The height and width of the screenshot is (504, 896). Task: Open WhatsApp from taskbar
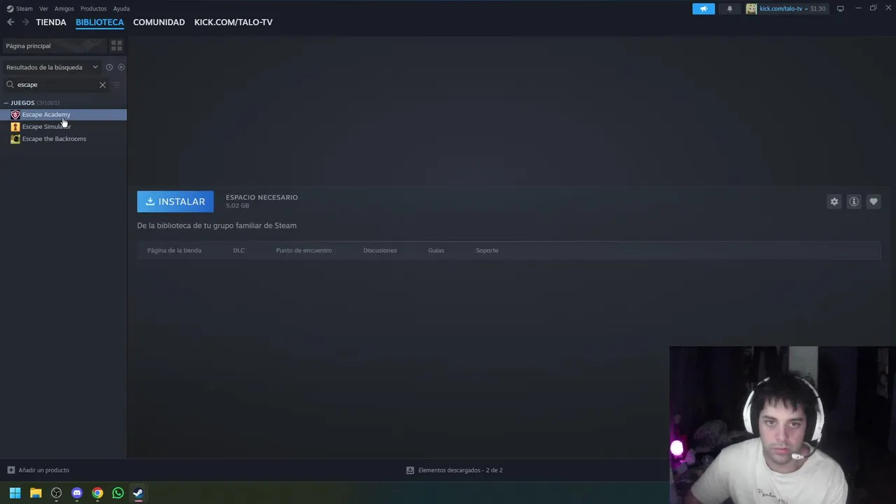[x=118, y=493]
